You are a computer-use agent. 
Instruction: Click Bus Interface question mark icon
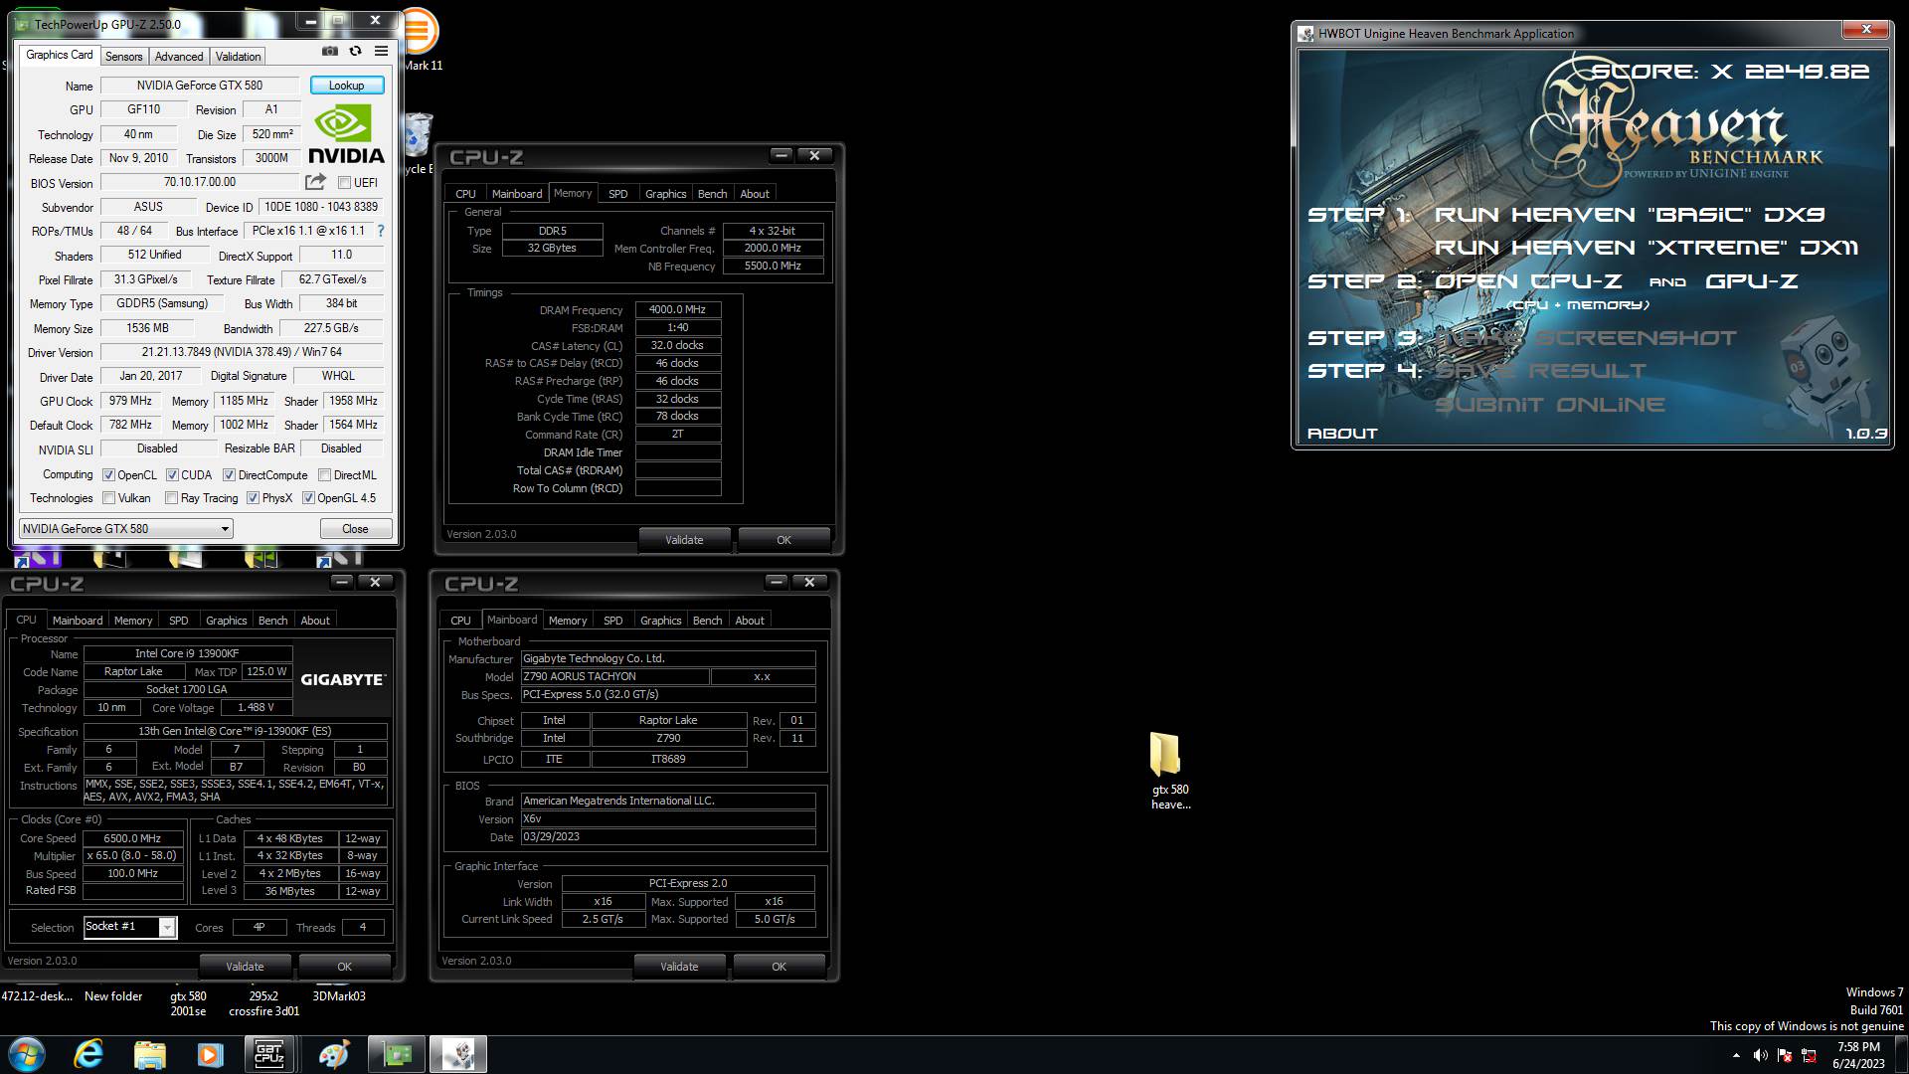tap(380, 231)
